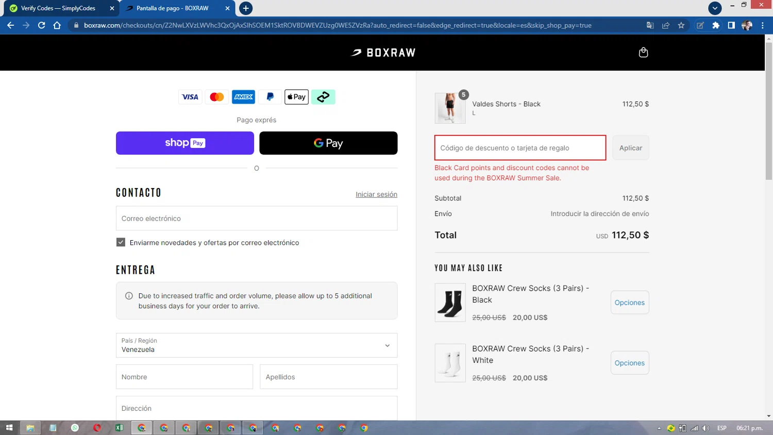This screenshot has height=435, width=773.
Task: Click the page vertical scrollbar
Action: [x=769, y=111]
